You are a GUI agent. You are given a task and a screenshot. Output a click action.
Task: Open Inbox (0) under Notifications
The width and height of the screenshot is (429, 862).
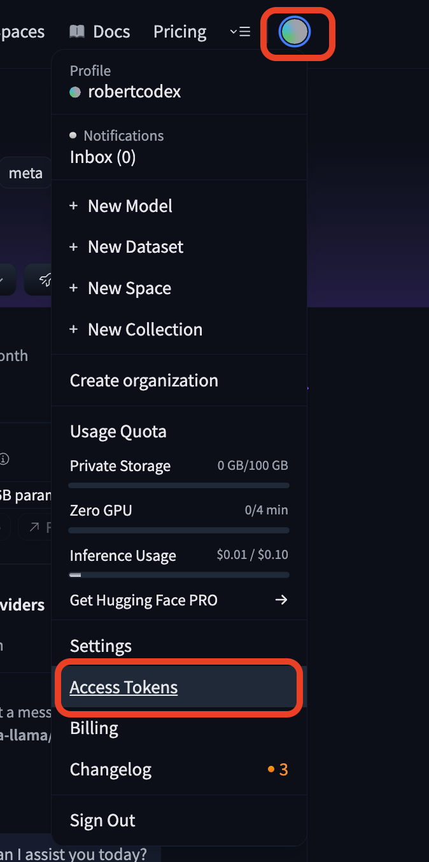[102, 157]
